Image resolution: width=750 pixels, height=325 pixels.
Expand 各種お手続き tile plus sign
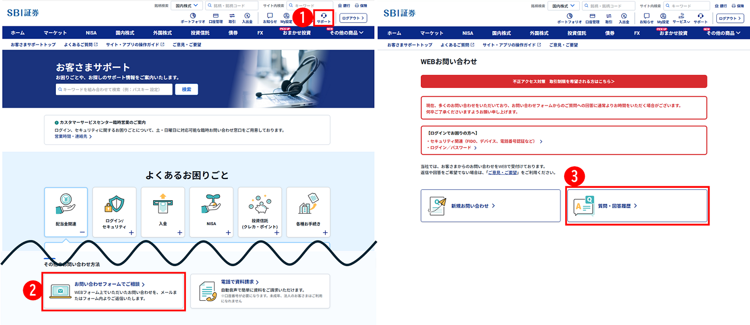tap(325, 233)
